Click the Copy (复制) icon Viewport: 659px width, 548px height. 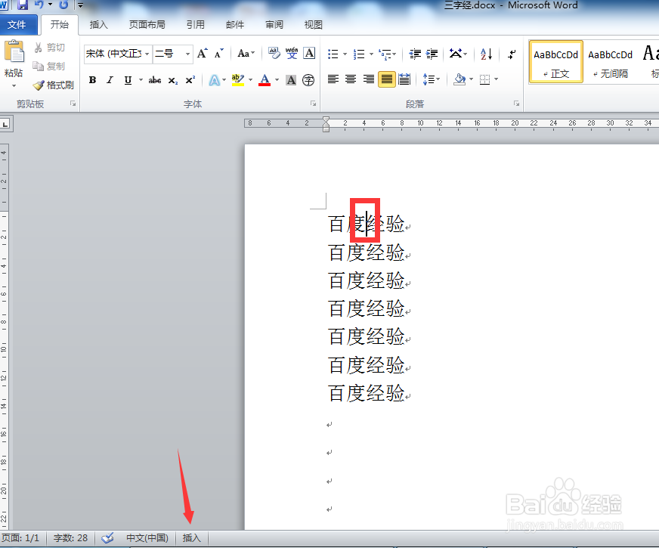coord(39,67)
